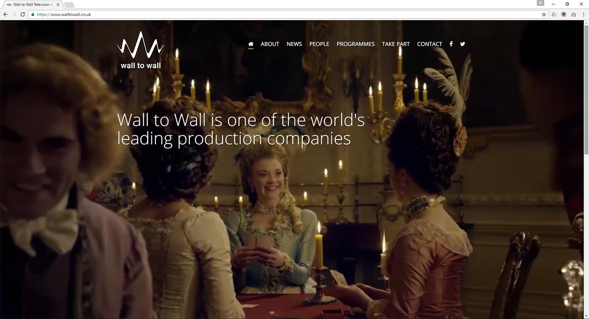Open the Twitter bird icon link
The image size is (589, 319).
tap(463, 44)
